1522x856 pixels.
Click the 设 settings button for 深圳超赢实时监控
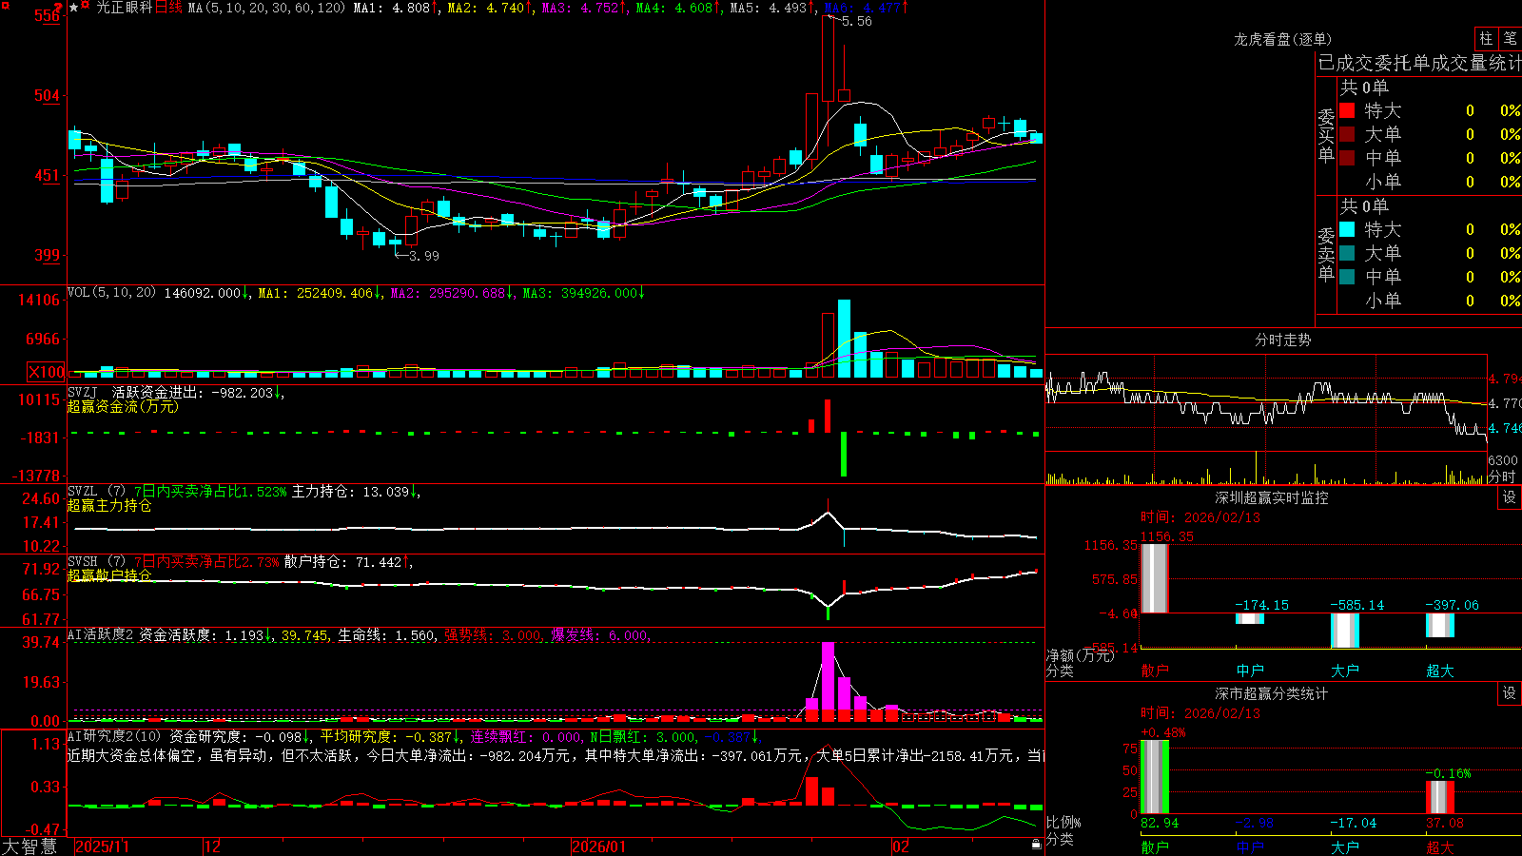[x=1510, y=497]
